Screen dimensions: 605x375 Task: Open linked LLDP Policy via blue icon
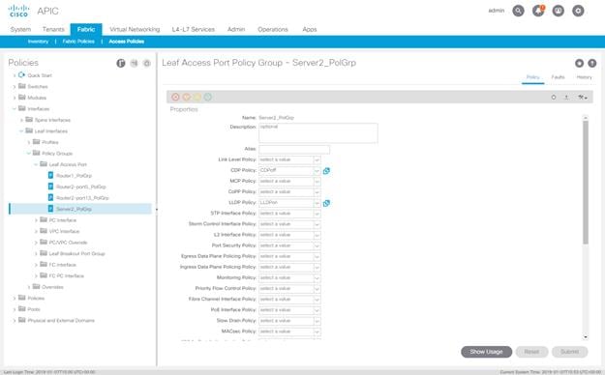326,203
